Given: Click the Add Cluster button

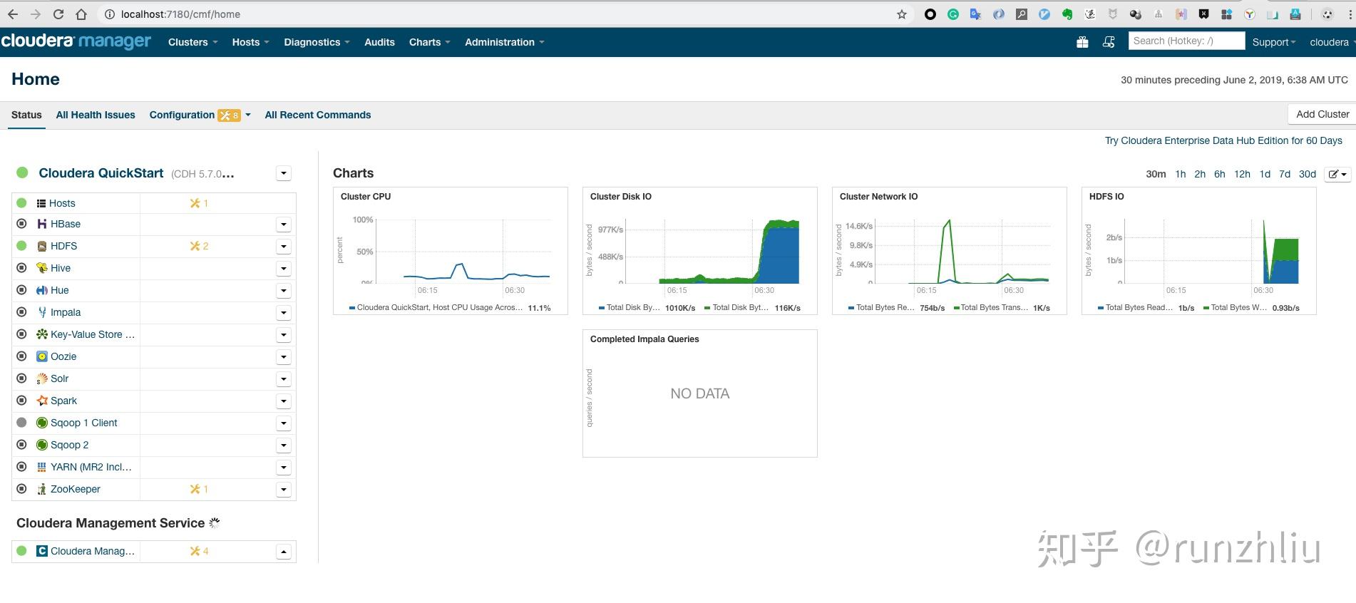Looking at the screenshot, I should (1322, 114).
